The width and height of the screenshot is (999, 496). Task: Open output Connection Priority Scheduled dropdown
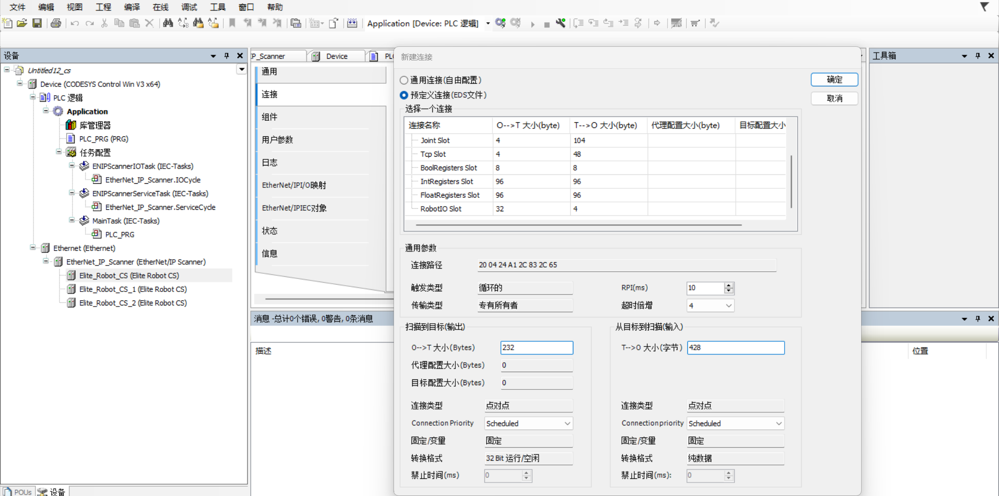(567, 424)
